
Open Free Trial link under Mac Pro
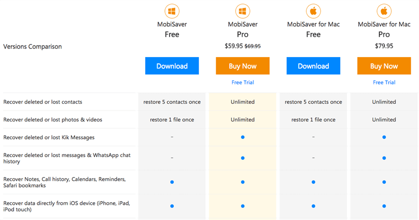tap(384, 82)
